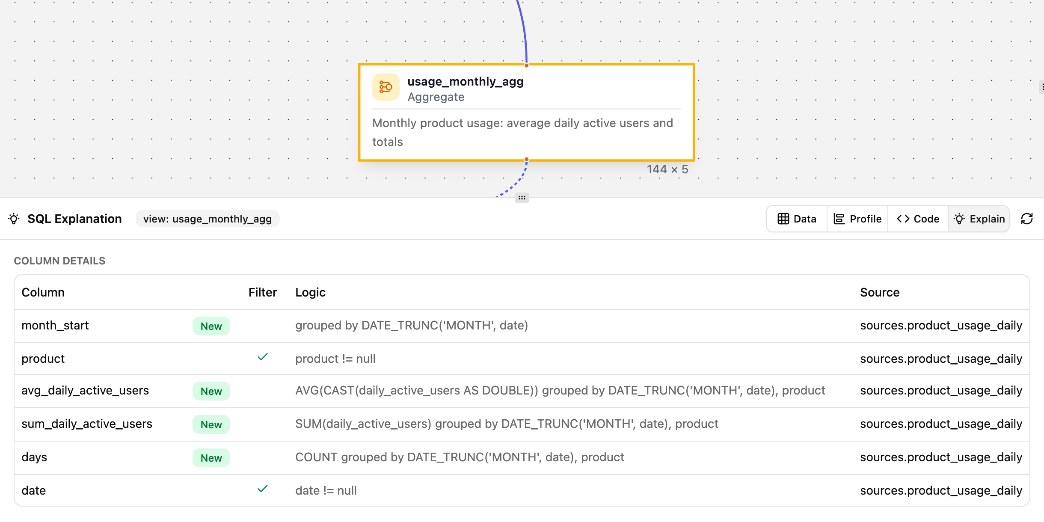The height and width of the screenshot is (522, 1044).
Task: Click the New badge on the days row
Action: click(211, 457)
